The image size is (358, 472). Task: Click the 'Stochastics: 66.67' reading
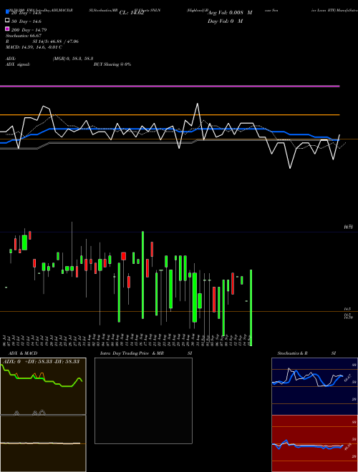tap(23, 36)
